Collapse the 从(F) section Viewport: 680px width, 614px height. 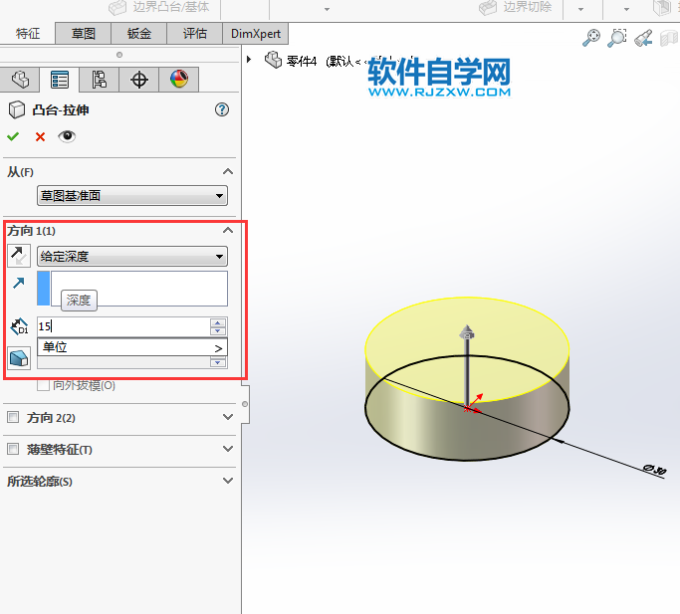point(228,172)
